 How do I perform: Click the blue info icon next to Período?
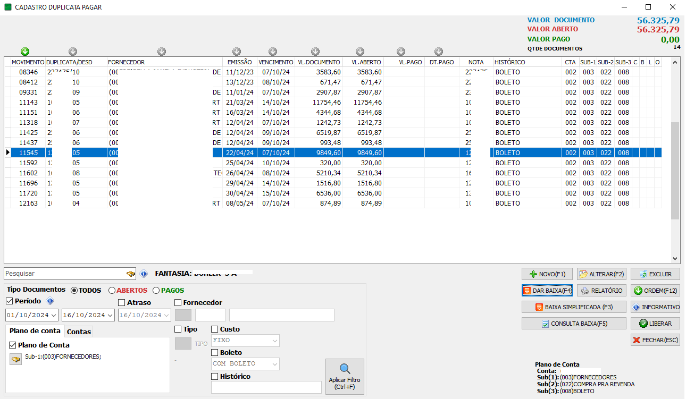(50, 301)
